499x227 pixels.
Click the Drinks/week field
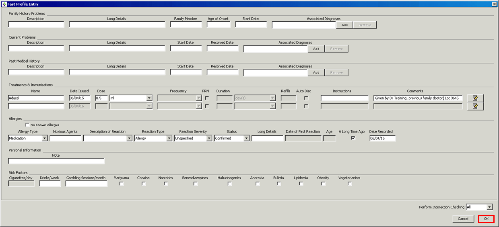(50, 184)
